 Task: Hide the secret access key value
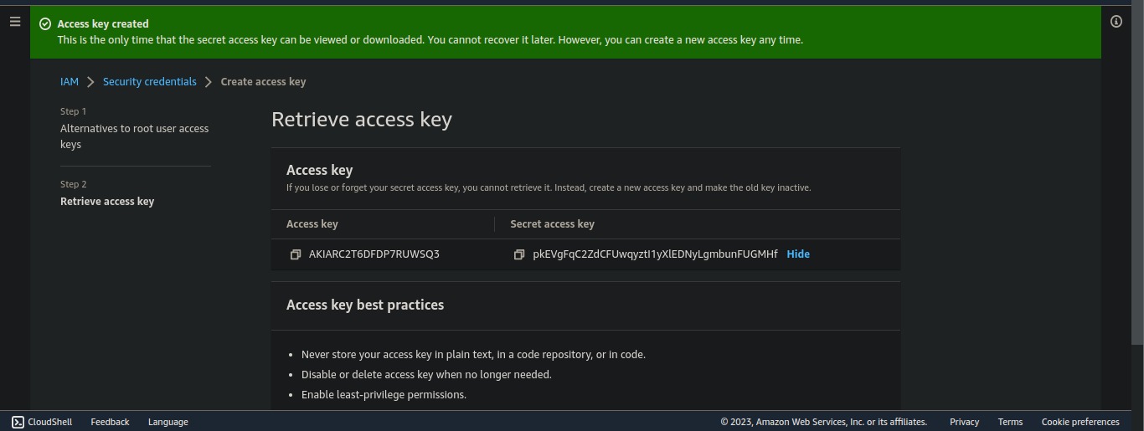[797, 254]
